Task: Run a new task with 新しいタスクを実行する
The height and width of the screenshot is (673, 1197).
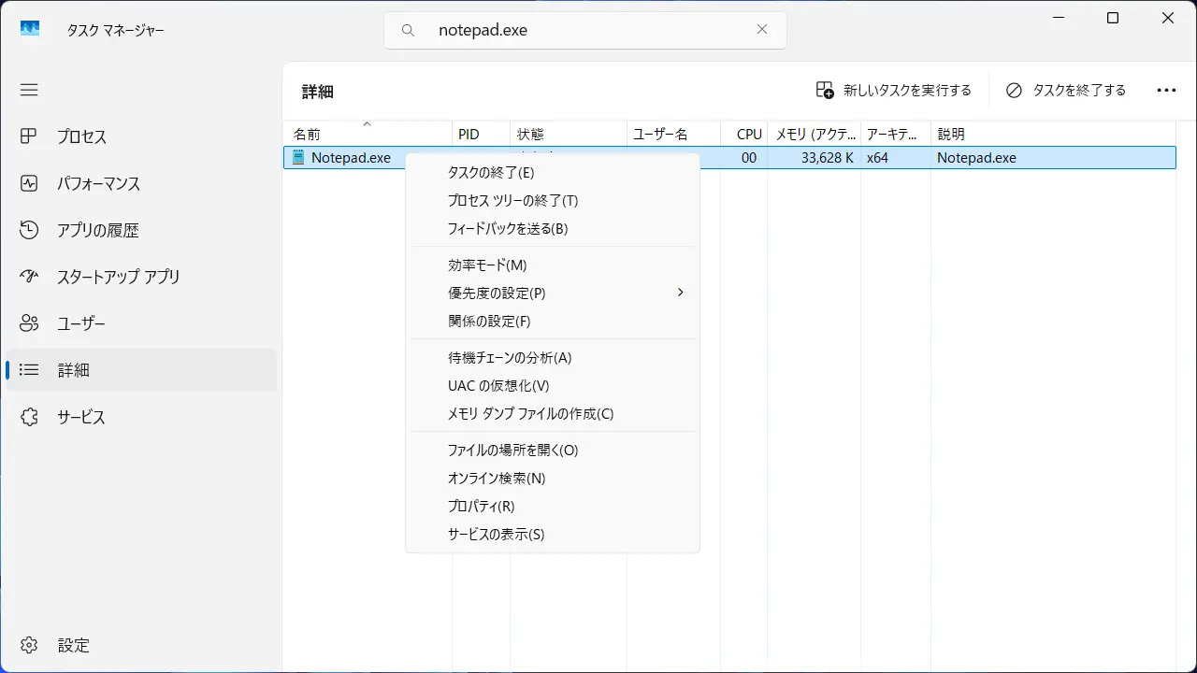Action: (894, 91)
